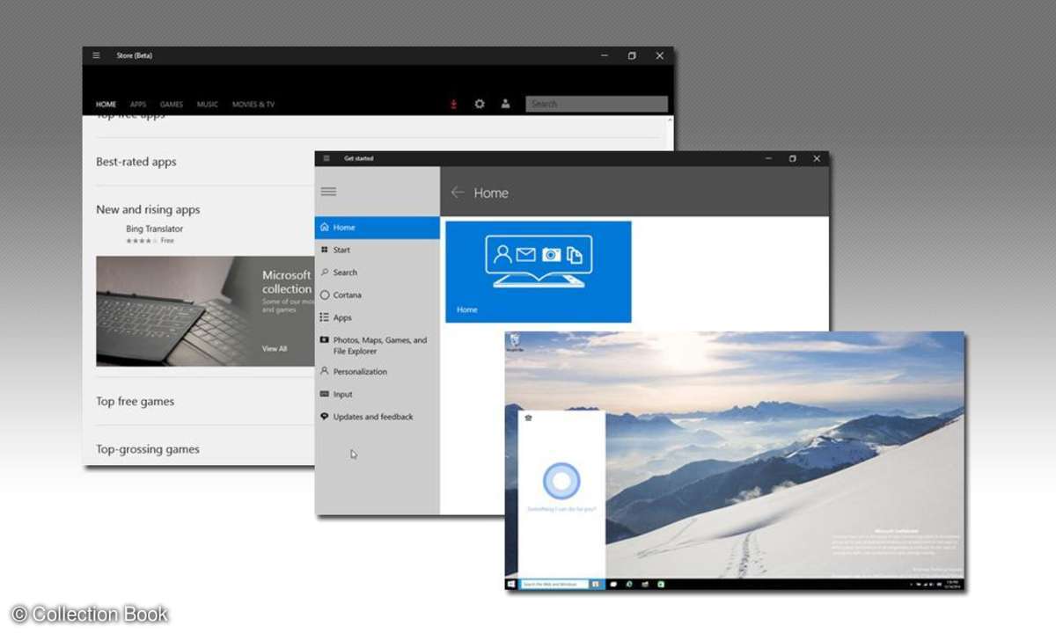
Task: Click taskbar Search the web and Windows box
Action: coord(554,584)
